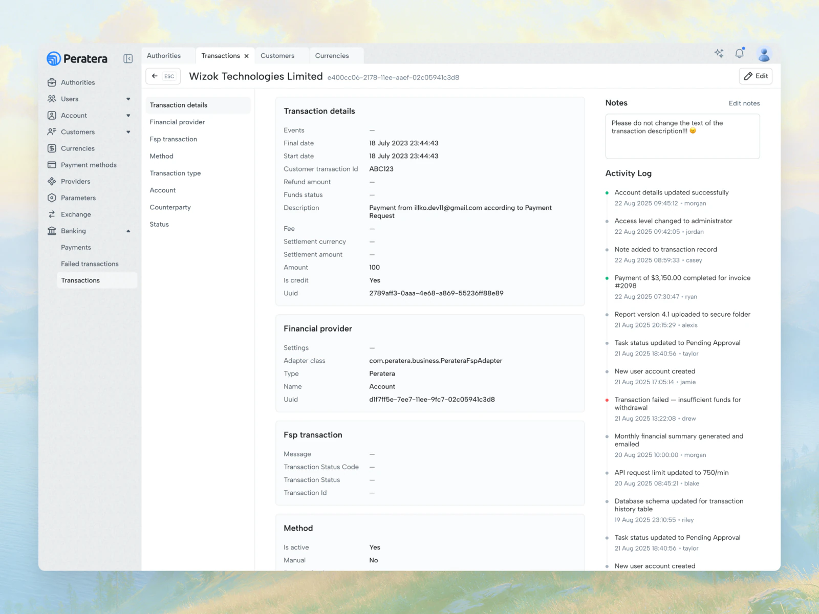819x614 pixels.
Task: Open Authorities in the sidebar
Action: point(77,82)
